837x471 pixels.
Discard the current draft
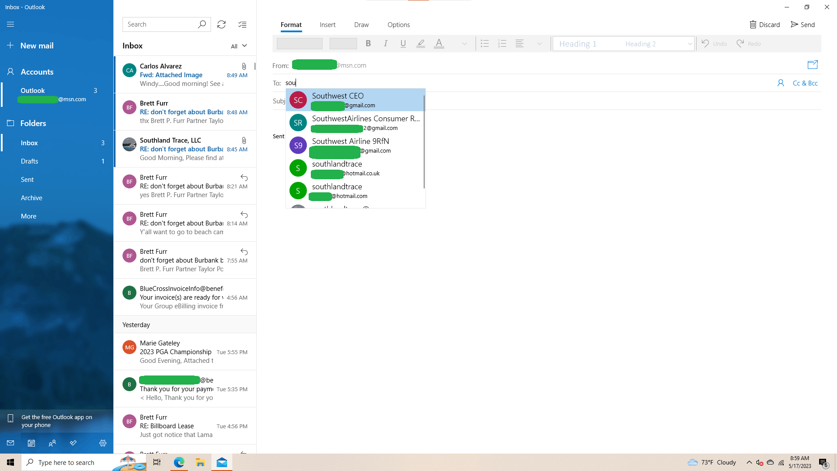[765, 25]
